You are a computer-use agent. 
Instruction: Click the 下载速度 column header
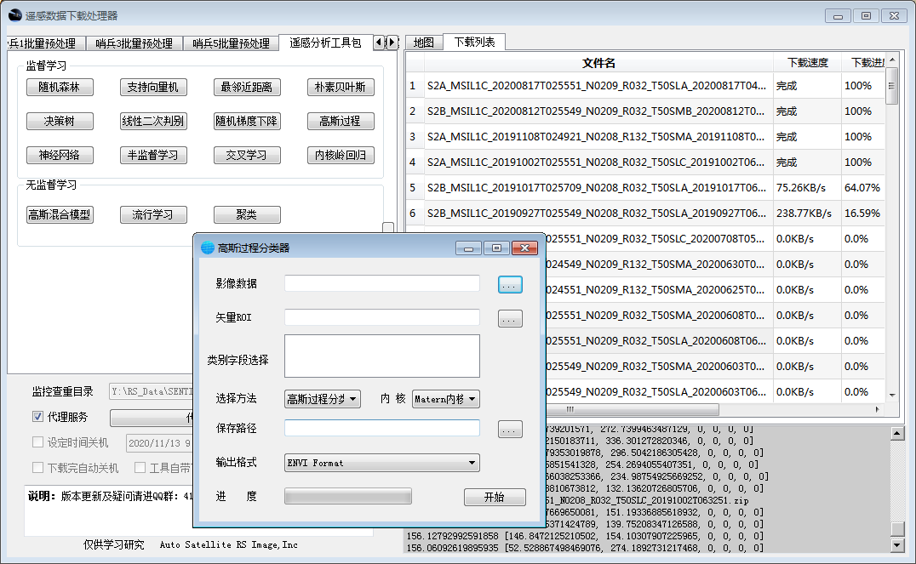(807, 63)
